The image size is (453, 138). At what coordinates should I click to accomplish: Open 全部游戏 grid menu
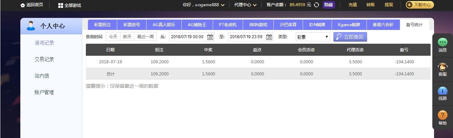pyautogui.click(x=60, y=6)
